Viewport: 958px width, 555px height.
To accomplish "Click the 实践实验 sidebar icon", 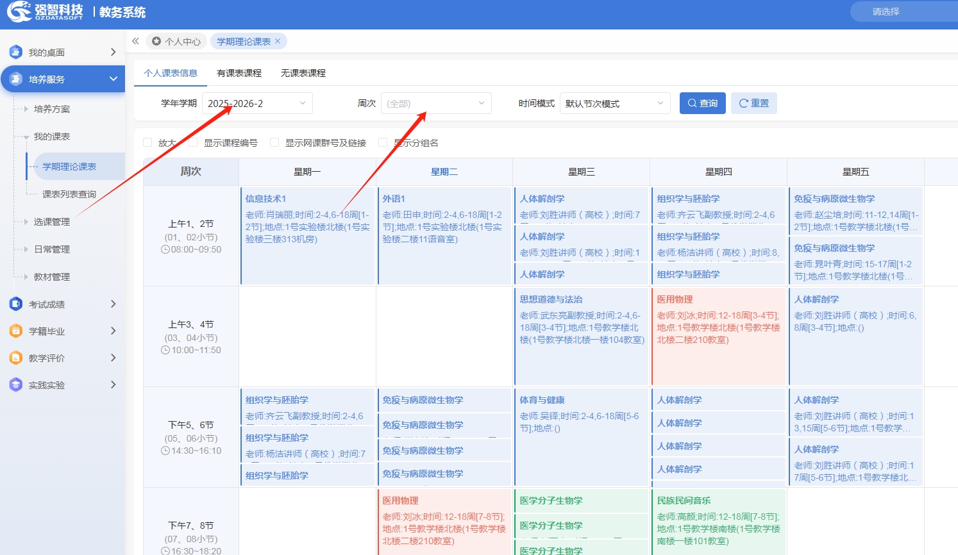I will point(16,385).
